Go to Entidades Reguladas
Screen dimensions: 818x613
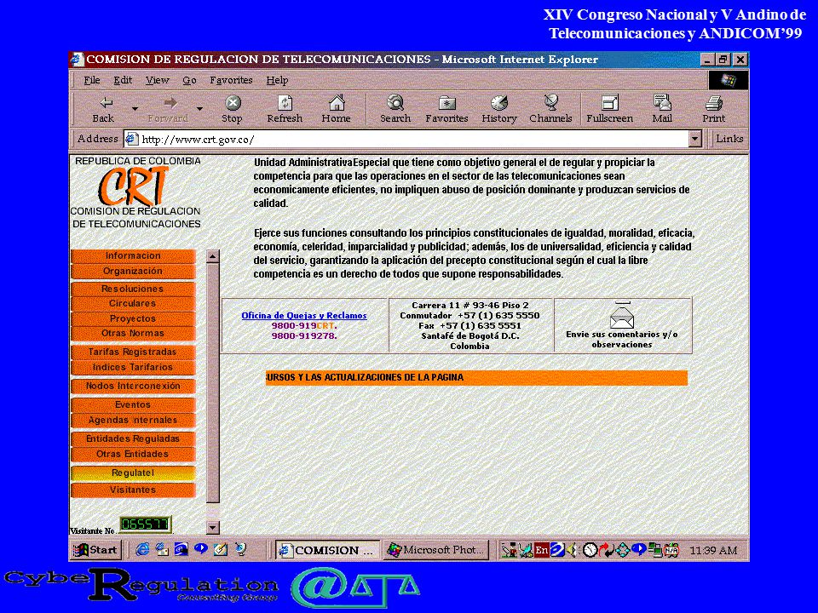click(x=133, y=439)
